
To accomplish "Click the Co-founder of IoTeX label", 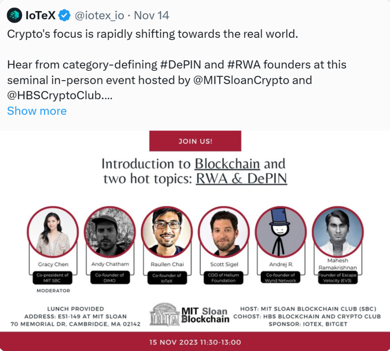I will point(167,278).
